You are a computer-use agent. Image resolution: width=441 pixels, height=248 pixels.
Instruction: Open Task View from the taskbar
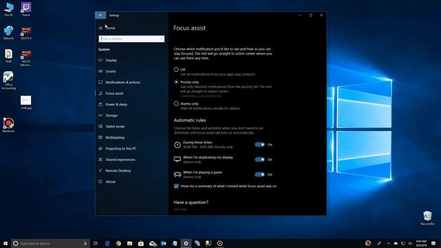coord(96,243)
